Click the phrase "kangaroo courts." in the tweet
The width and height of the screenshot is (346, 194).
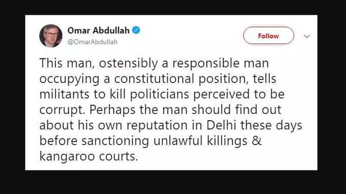pyautogui.click(x=89, y=156)
